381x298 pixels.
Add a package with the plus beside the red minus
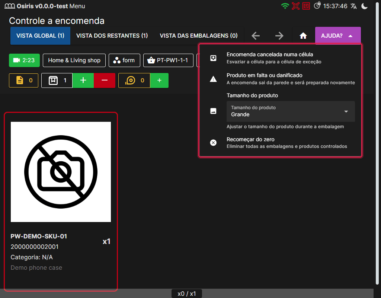tap(83, 80)
